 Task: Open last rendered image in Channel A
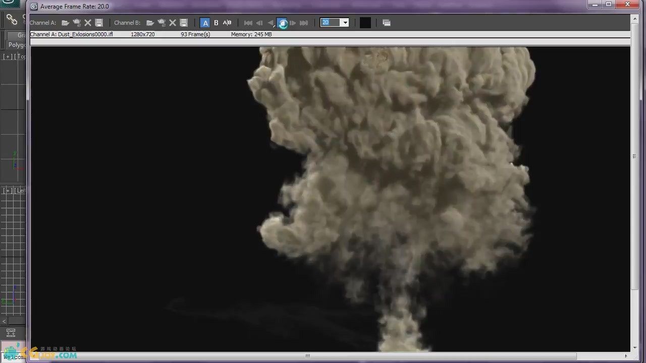pyautogui.click(x=77, y=23)
